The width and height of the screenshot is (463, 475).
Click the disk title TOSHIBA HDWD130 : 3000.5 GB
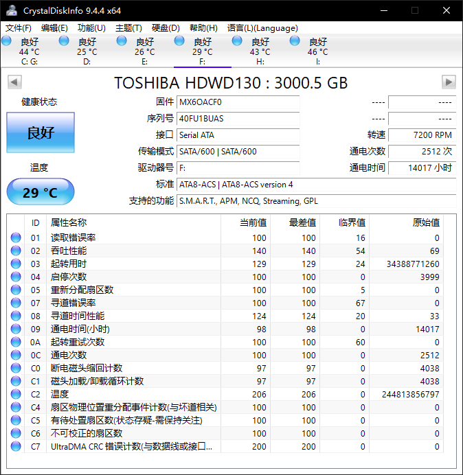[231, 82]
